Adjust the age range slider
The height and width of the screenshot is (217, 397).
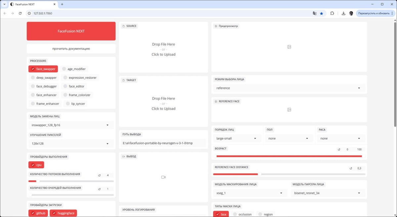click(x=289, y=156)
